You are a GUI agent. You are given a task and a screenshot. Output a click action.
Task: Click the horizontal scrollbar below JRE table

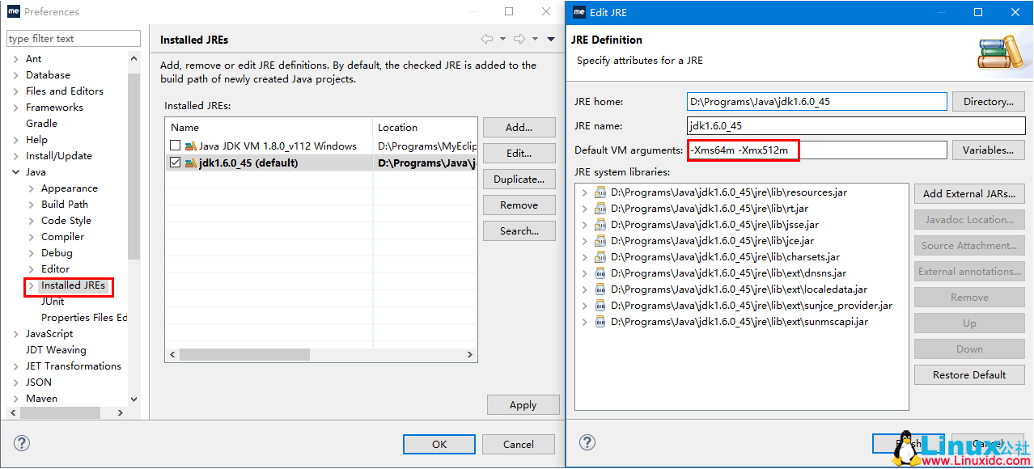click(243, 354)
